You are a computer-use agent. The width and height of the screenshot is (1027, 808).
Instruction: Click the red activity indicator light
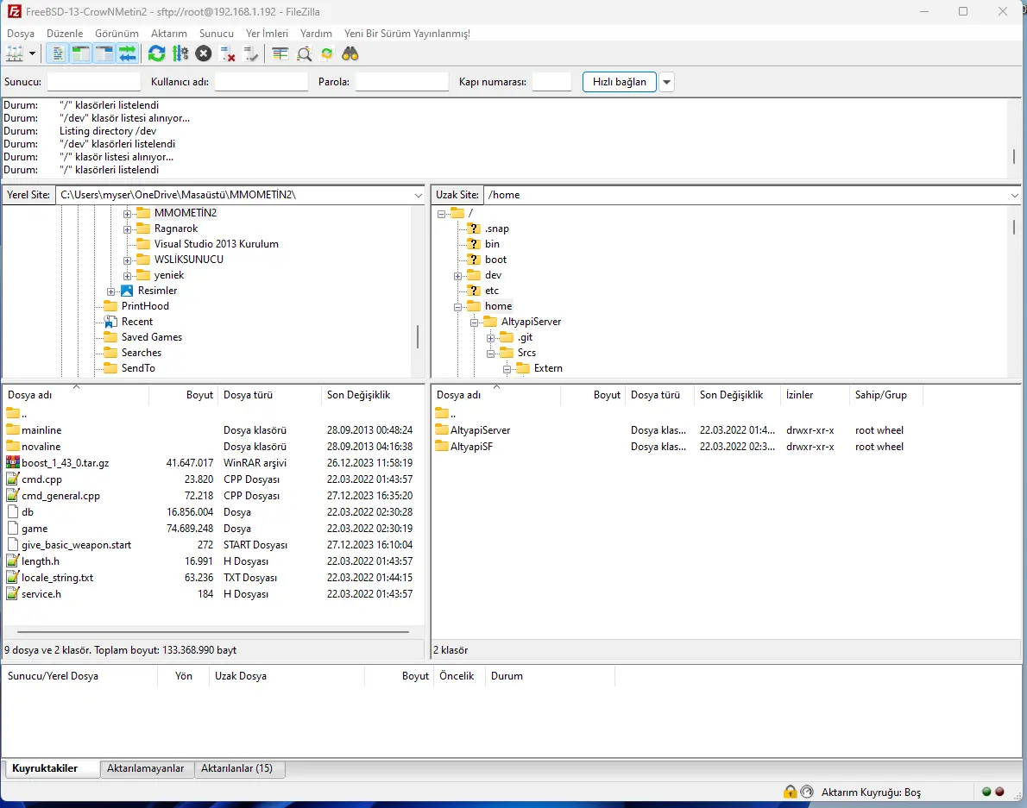point(999,792)
